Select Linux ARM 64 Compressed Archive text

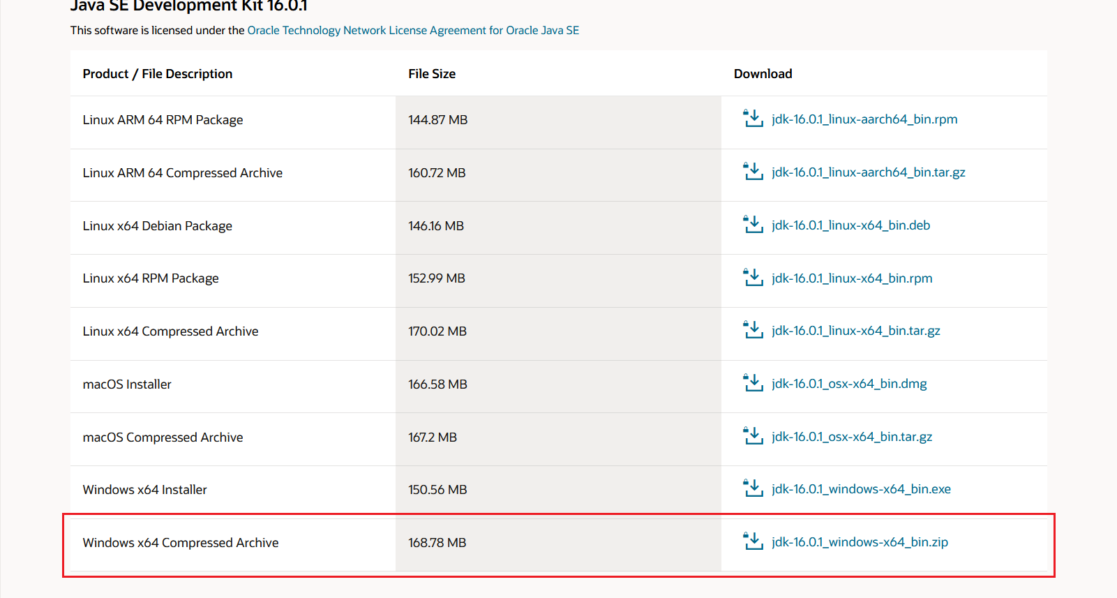click(183, 173)
